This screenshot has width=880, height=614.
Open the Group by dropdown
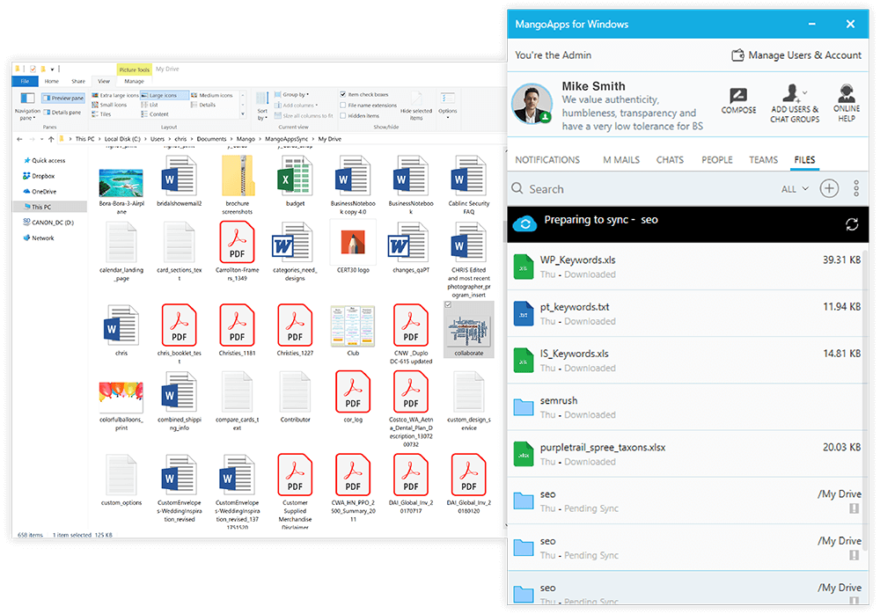click(x=292, y=94)
